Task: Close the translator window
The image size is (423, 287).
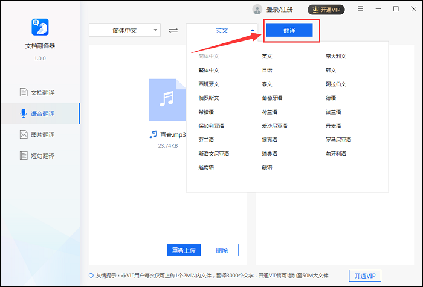Action: pyautogui.click(x=413, y=9)
